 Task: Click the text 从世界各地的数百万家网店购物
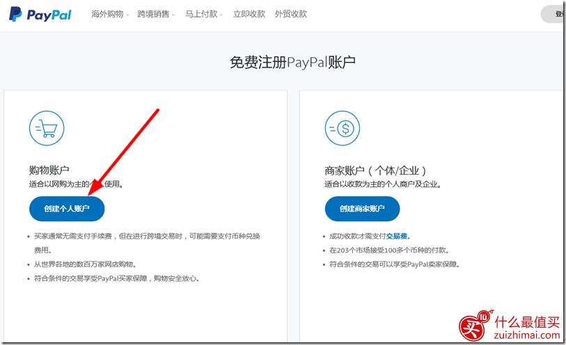(85, 264)
